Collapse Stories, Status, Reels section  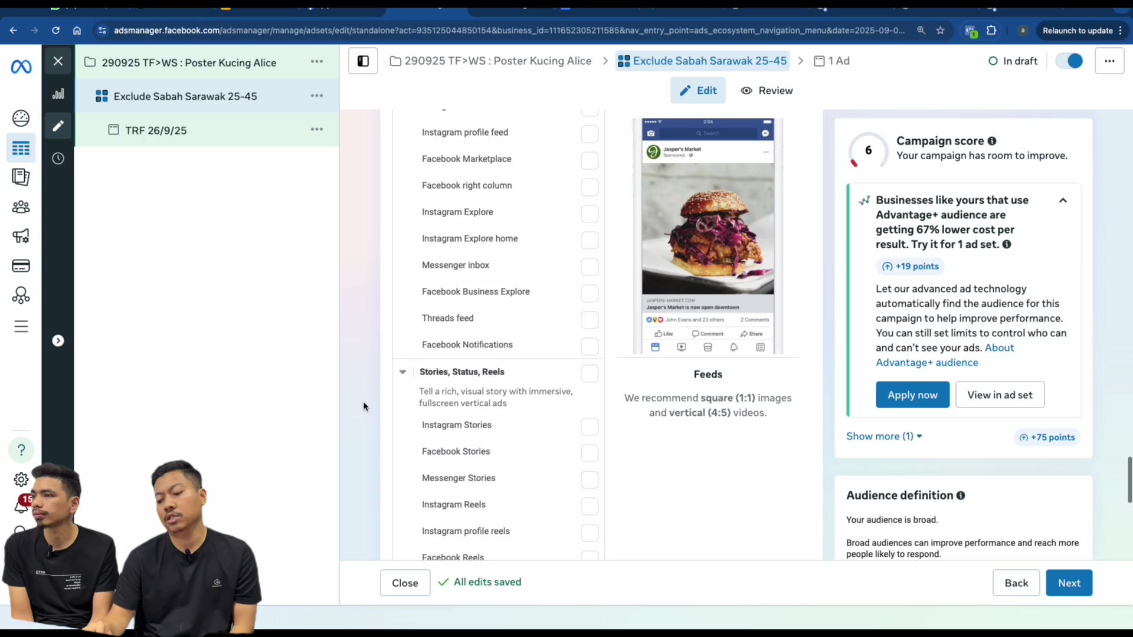402,372
